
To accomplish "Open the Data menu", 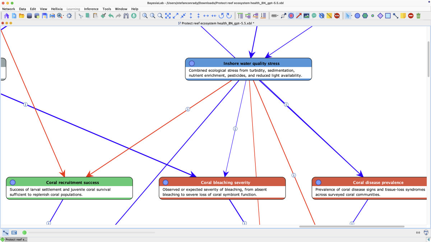I will pyautogui.click(x=23, y=9).
